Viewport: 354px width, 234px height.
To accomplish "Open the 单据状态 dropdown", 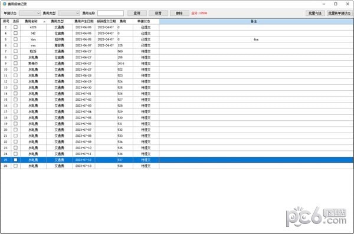I will coord(30,14).
